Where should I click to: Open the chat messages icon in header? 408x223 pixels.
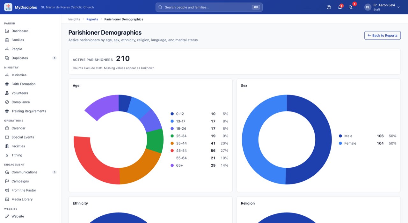tap(351, 7)
